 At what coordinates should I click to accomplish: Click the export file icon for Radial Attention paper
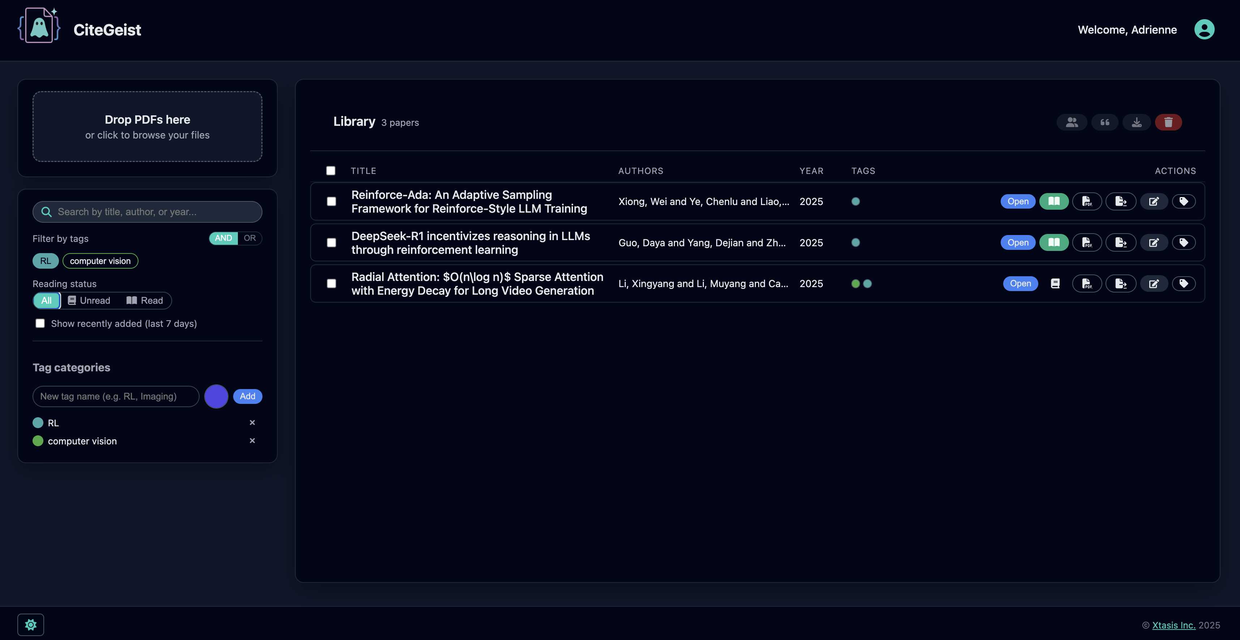1121,283
